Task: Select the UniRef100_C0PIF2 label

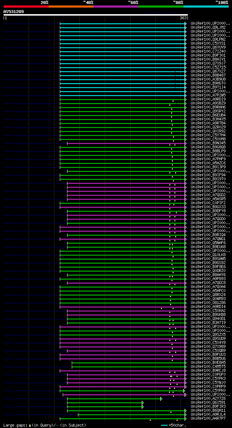Action: click(208, 203)
